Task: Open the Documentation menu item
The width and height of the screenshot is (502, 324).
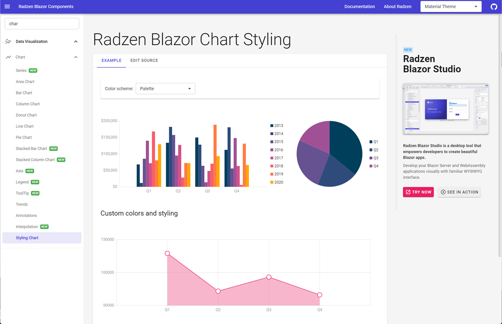Action: coord(360,6)
